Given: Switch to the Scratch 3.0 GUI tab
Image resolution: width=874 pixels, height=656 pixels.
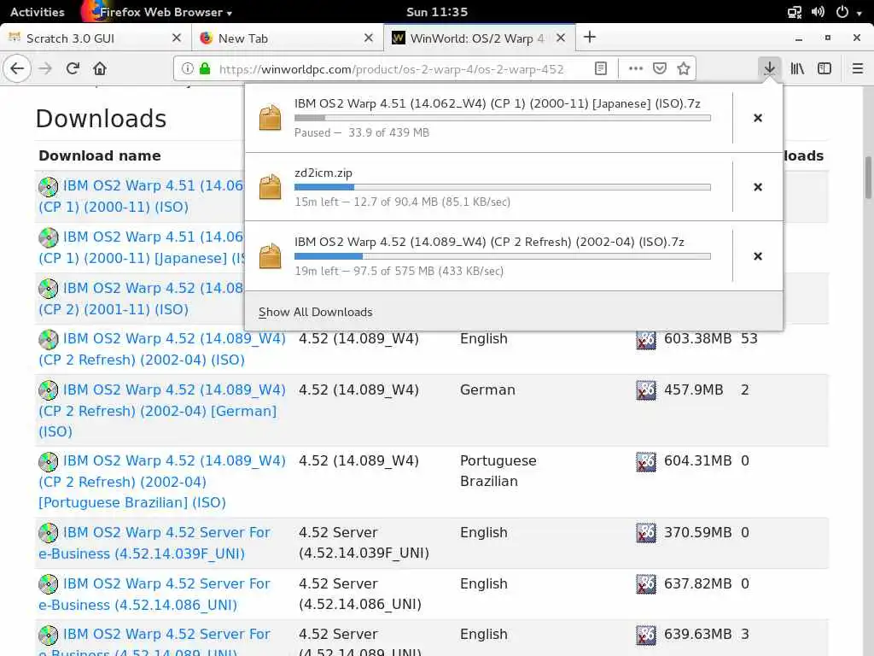Looking at the screenshot, I should pyautogui.click(x=96, y=38).
